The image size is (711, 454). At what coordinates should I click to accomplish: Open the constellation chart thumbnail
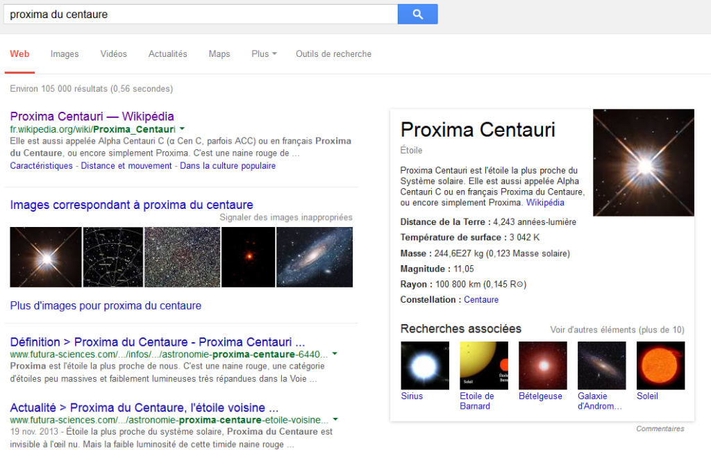(x=113, y=257)
